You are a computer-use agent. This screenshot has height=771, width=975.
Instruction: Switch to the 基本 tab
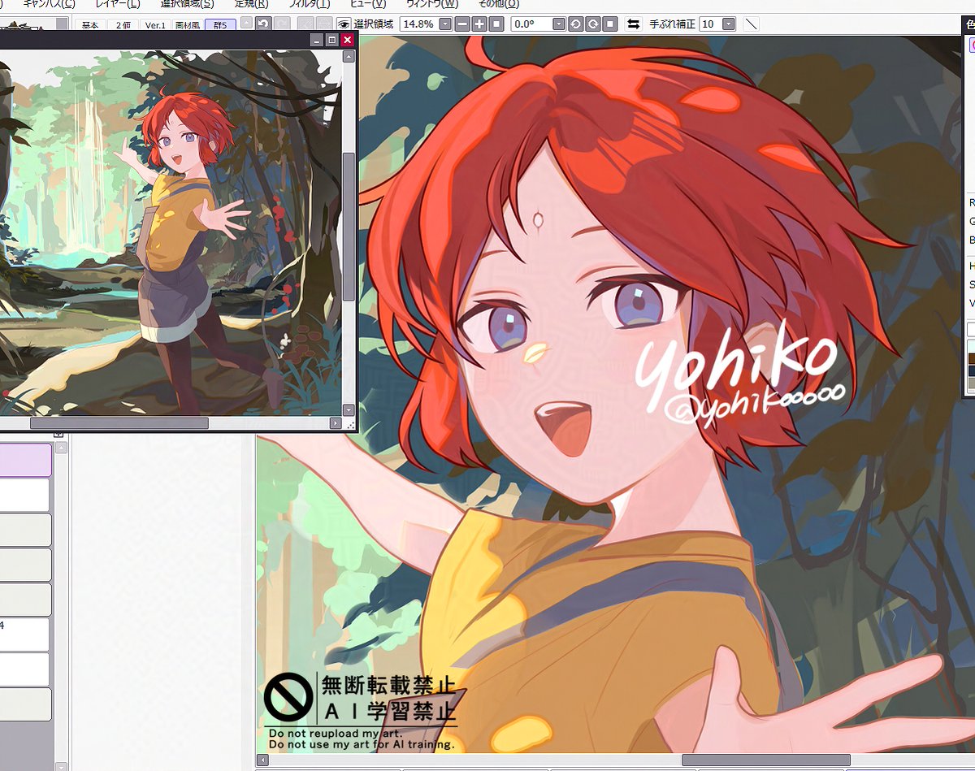91,24
